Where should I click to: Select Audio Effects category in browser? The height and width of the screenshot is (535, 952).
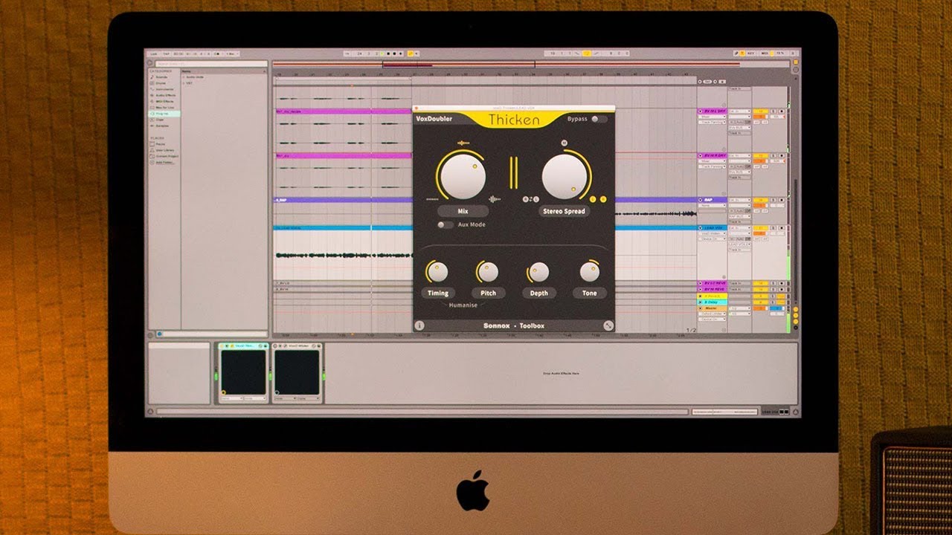click(x=165, y=95)
